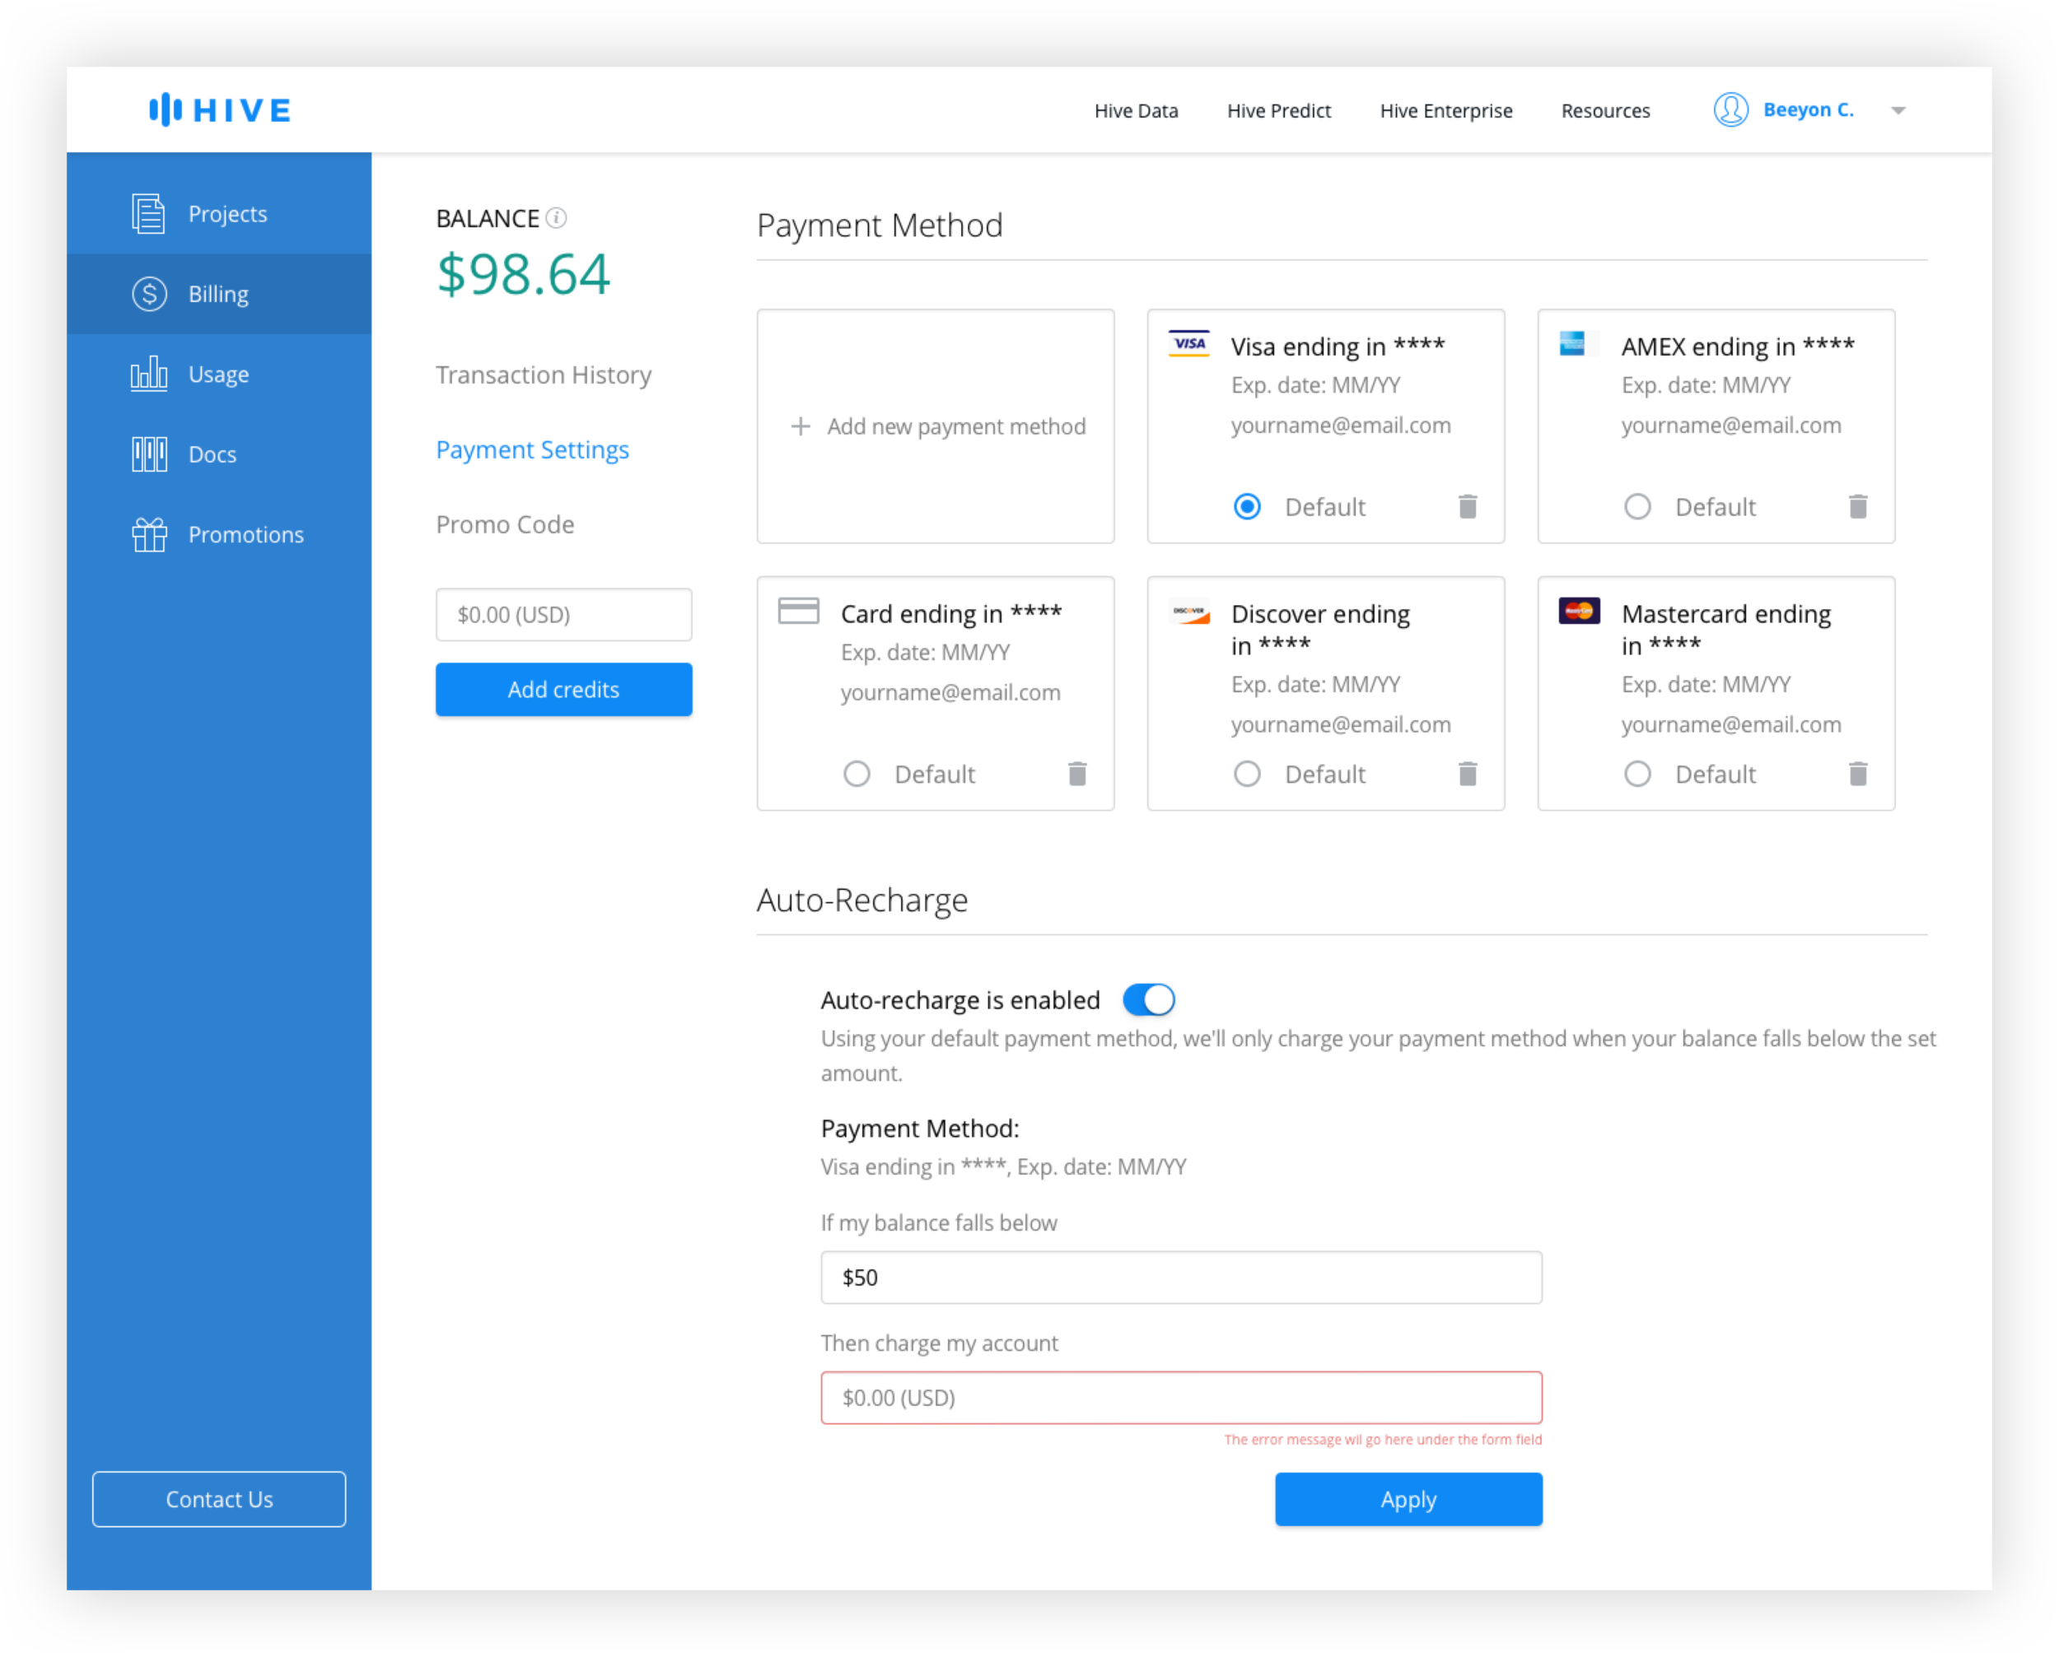Open Transaction History tab
Image resolution: width=2059 pixels, height=1657 pixels.
544,375
